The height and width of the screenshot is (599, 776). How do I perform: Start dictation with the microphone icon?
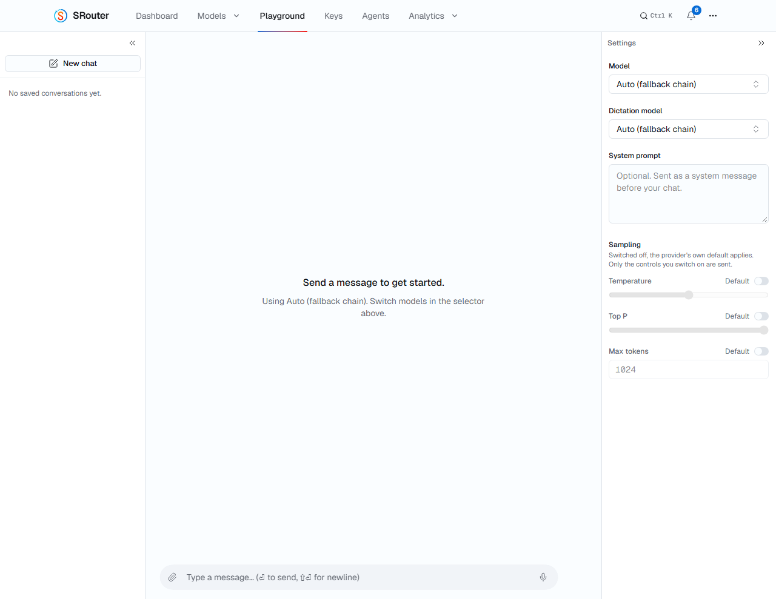pyautogui.click(x=543, y=577)
